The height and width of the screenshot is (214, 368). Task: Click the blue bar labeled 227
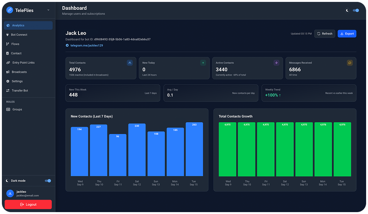(x=99, y=150)
